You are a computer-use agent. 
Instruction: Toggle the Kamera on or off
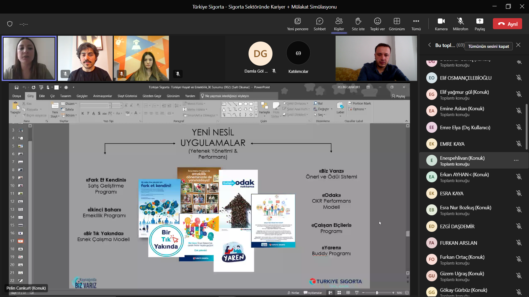pos(441,24)
